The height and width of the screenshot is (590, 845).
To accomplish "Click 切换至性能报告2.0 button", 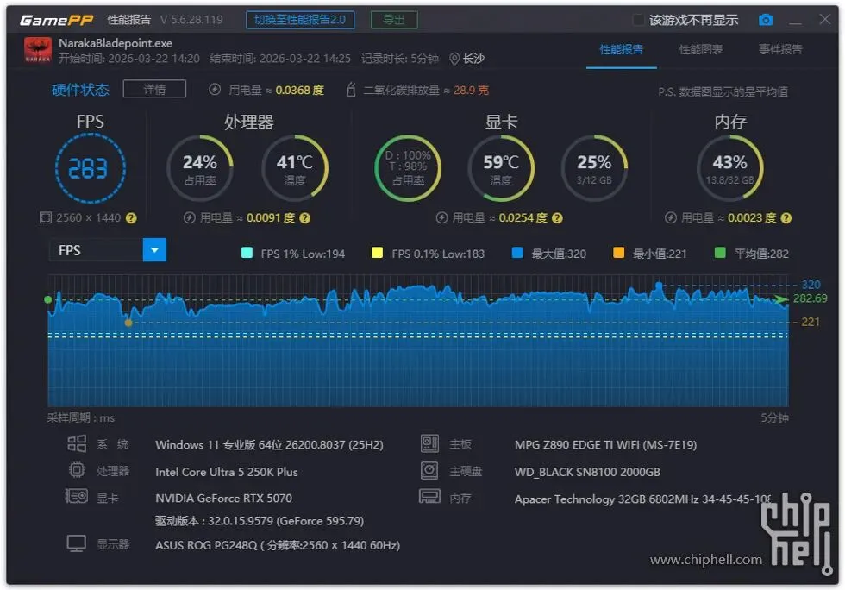I will (300, 20).
